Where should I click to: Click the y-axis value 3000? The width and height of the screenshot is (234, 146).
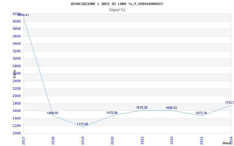coord(17,59)
